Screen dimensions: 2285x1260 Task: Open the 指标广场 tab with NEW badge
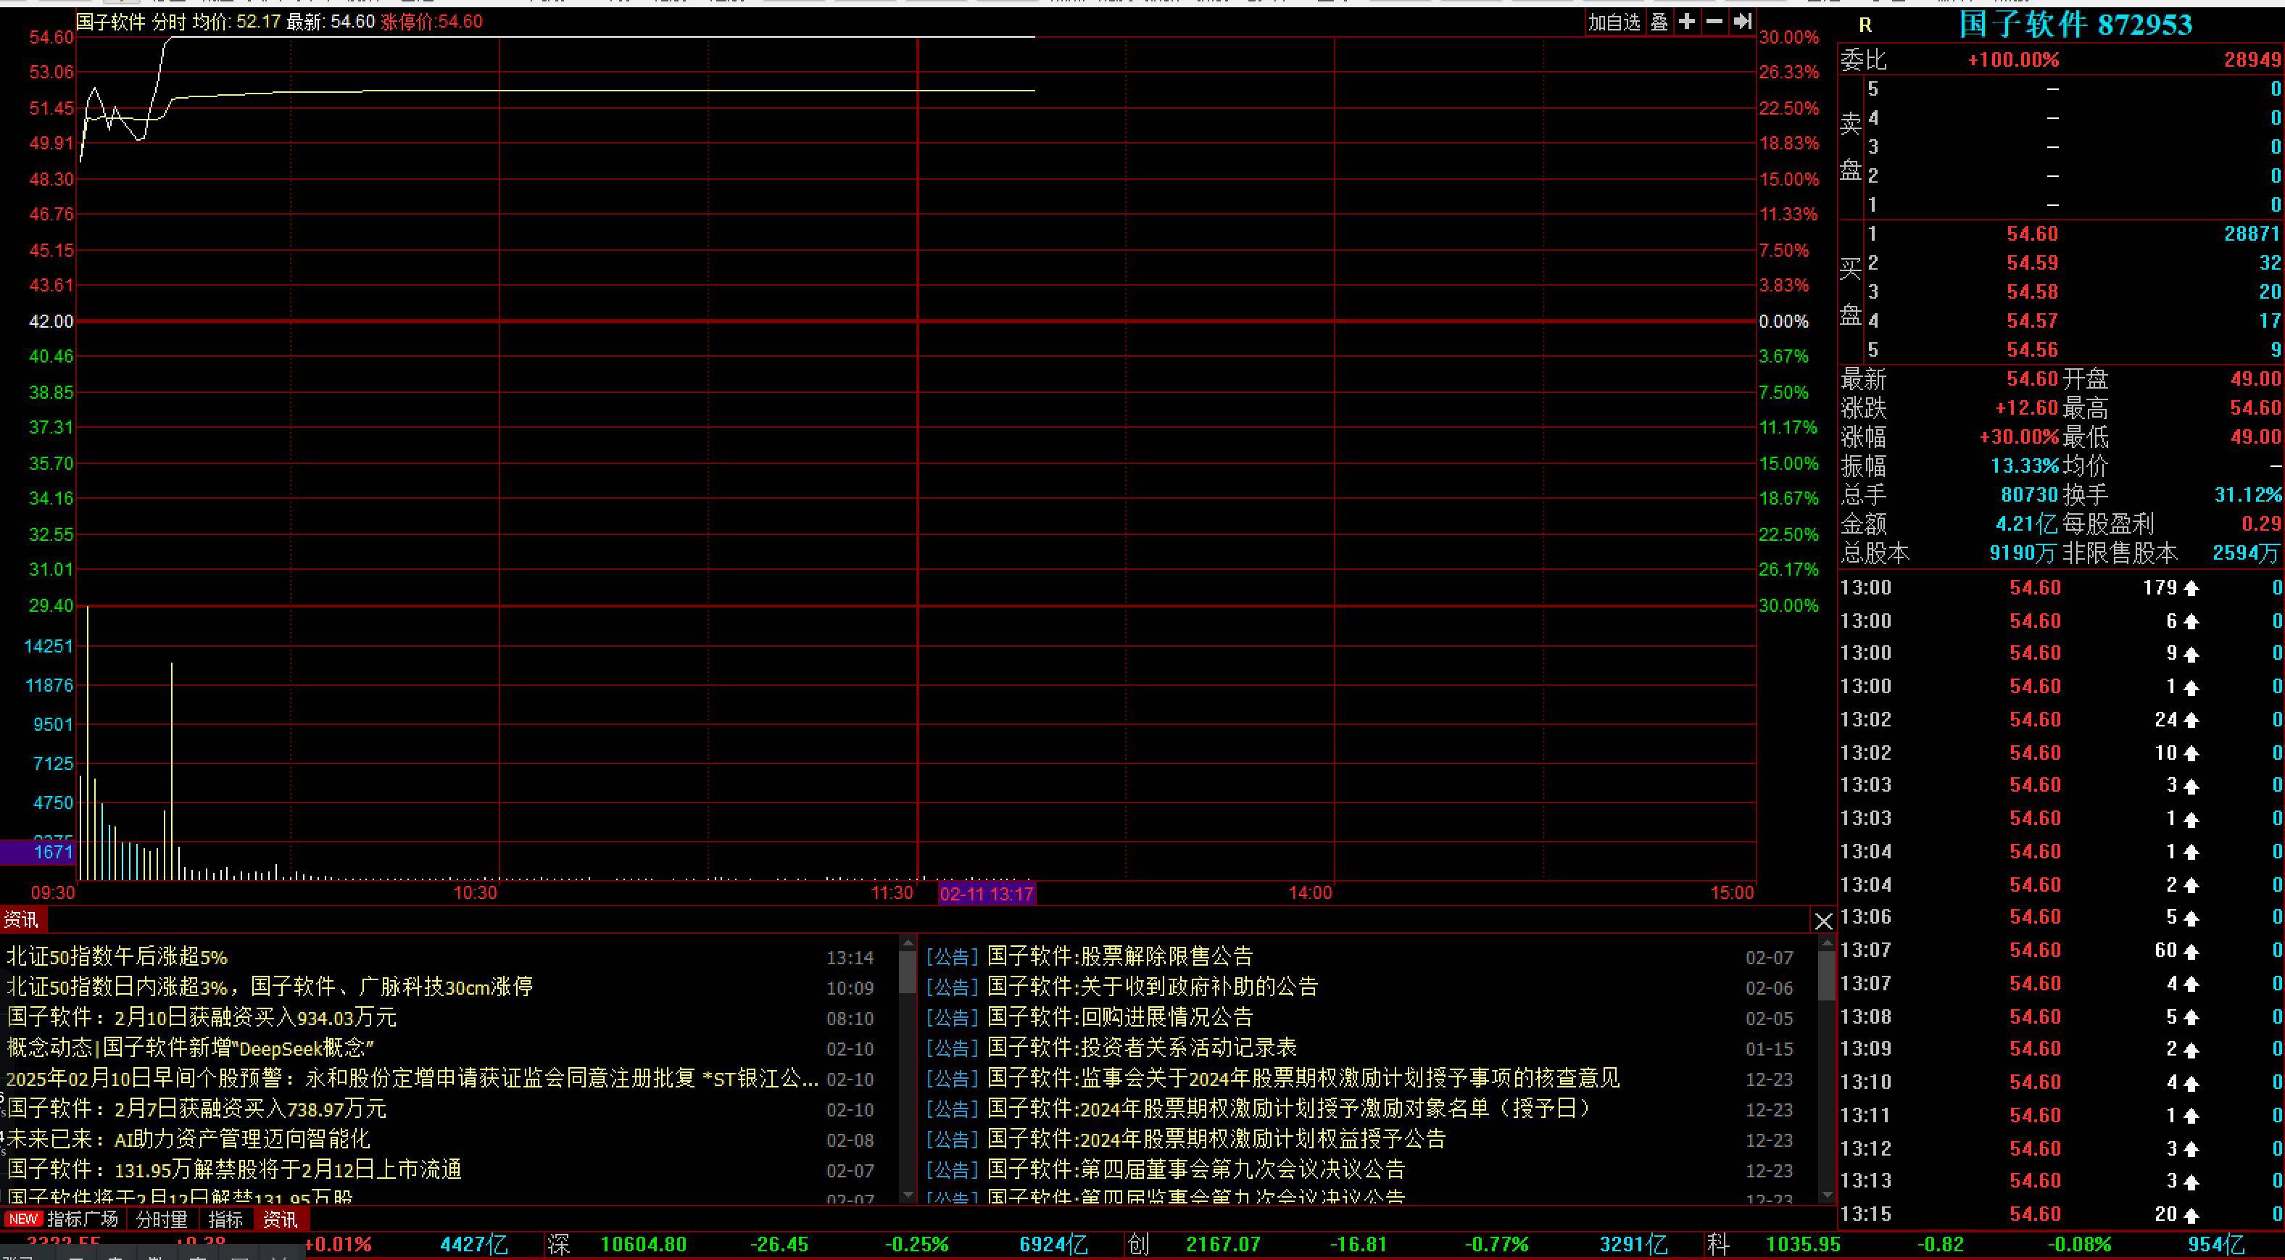63,1219
